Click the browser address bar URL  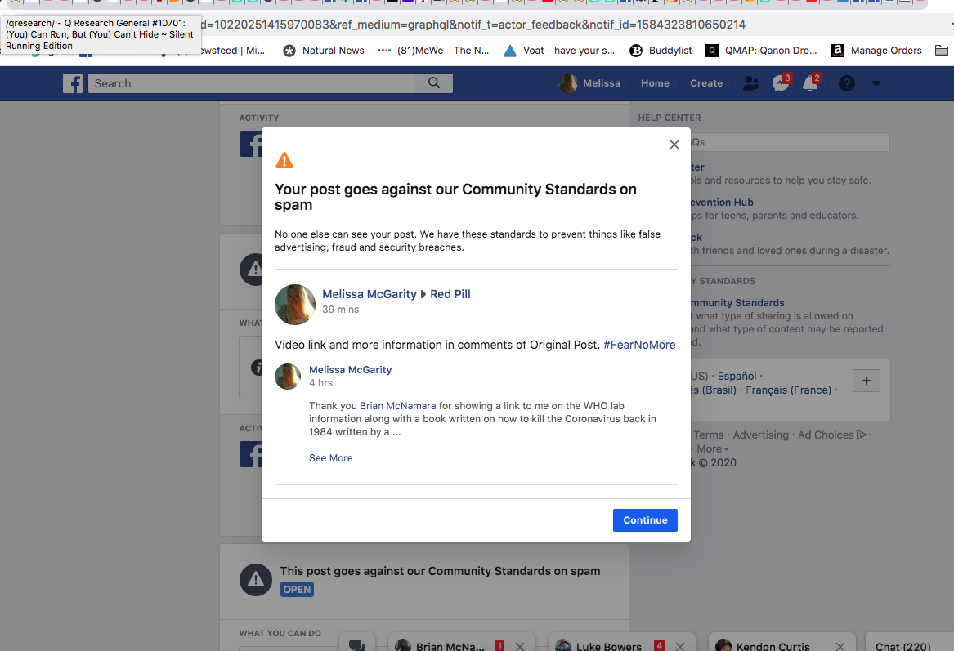473,25
